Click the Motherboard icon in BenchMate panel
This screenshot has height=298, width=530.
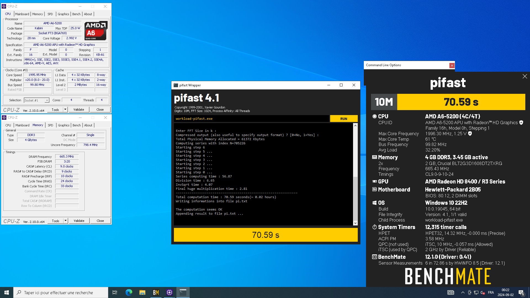[x=374, y=190]
